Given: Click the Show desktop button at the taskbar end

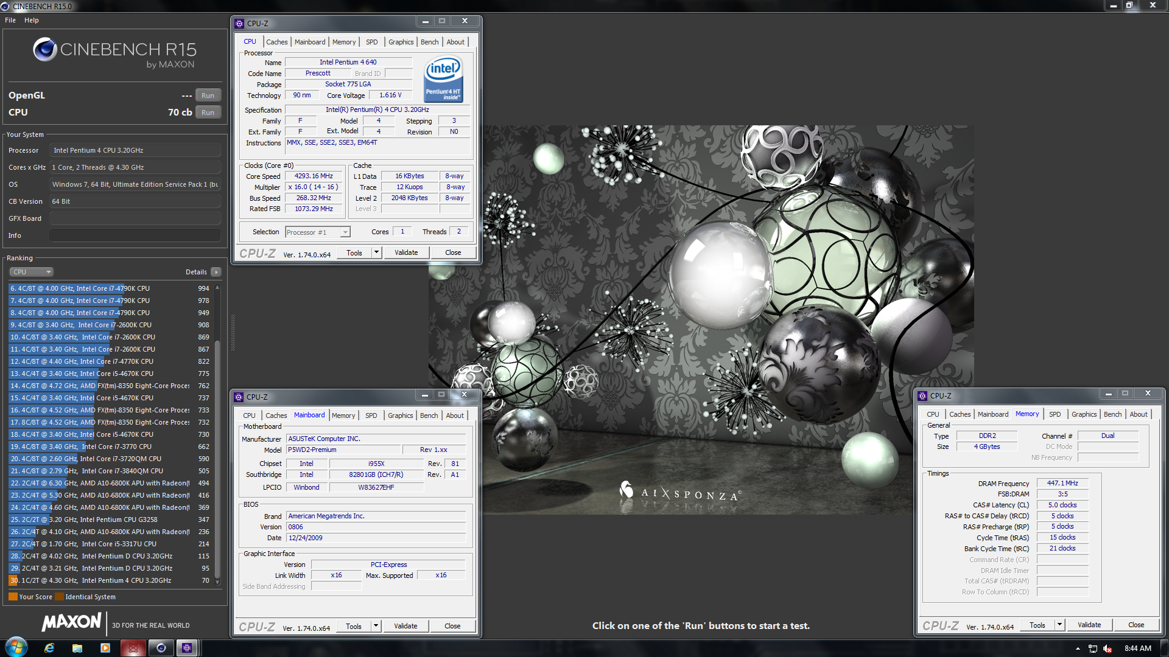Looking at the screenshot, I should click(1165, 648).
